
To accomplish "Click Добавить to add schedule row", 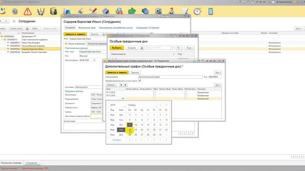I will coord(111,85).
